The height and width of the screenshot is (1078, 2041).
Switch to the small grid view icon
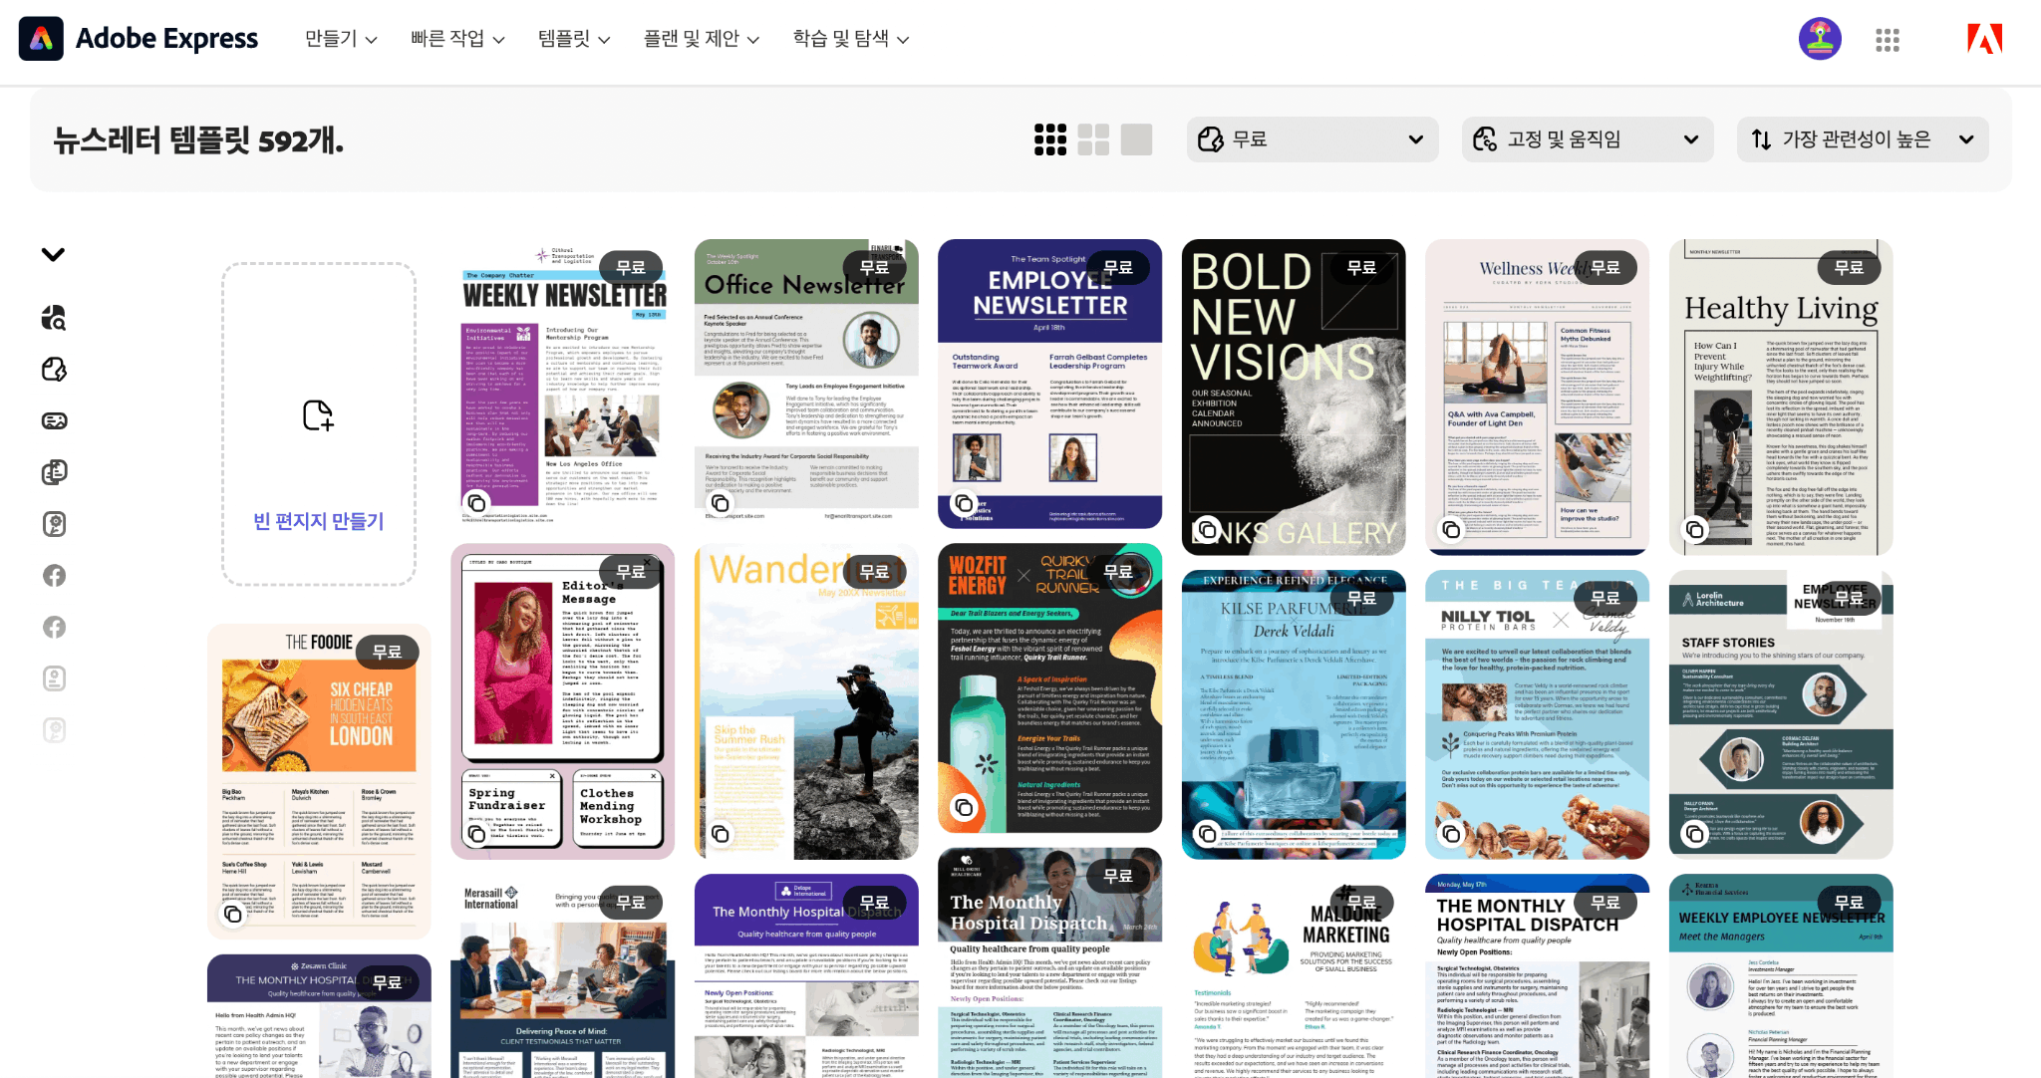point(1049,139)
